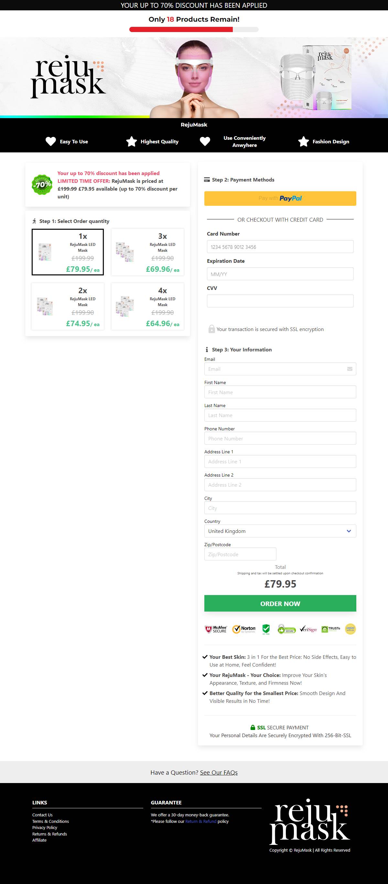Click the McAfee Secure badge

[x=216, y=629]
